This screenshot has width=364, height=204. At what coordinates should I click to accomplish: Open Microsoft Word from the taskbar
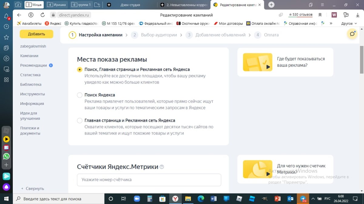[214, 199]
